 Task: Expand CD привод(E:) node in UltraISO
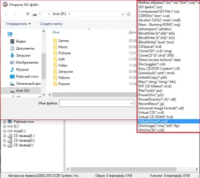coord(5,136)
